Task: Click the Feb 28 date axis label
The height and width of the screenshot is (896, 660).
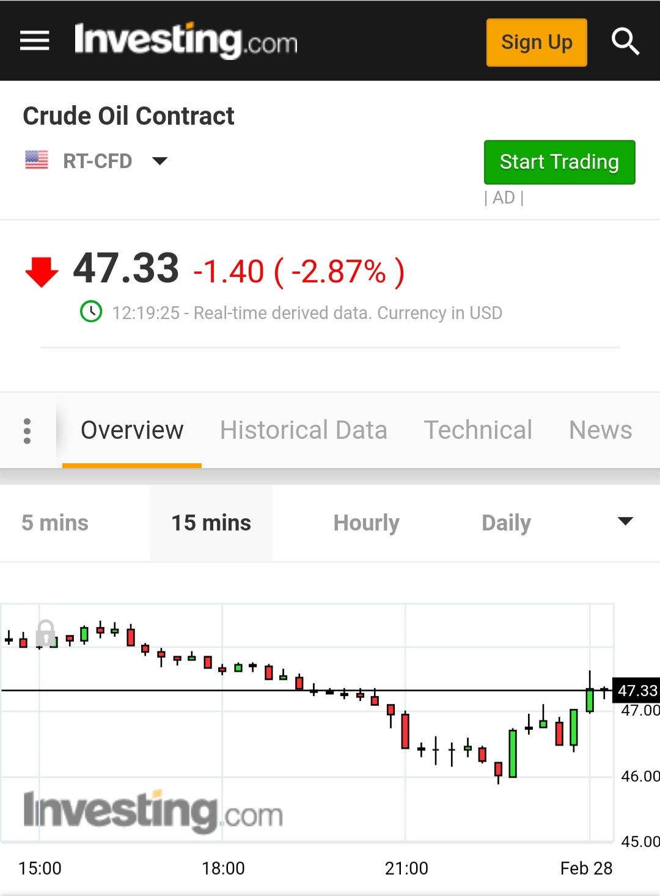Action: [586, 868]
